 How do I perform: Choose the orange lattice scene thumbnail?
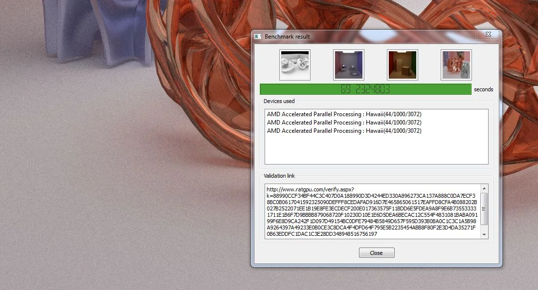coord(456,65)
